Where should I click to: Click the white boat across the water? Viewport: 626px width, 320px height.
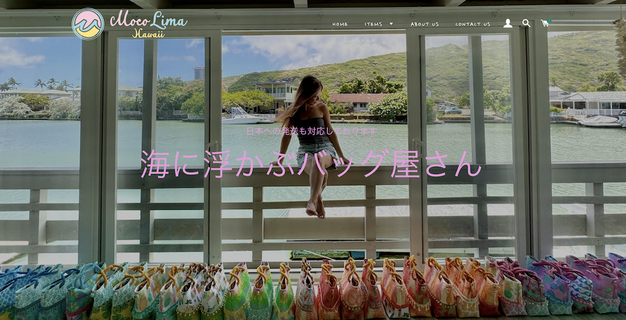(x=242, y=116)
